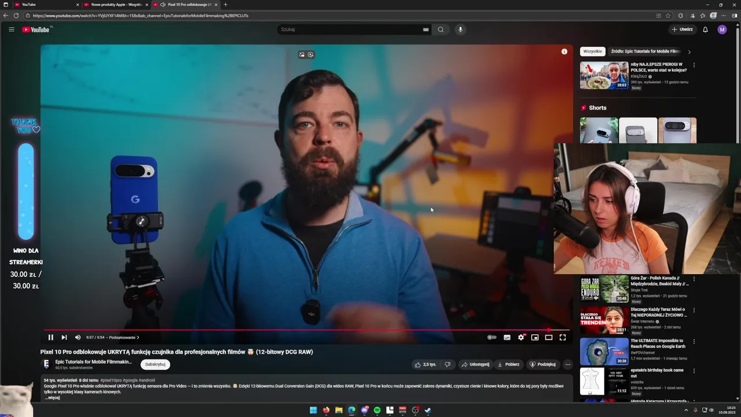
Task: Select the Źródło: Epic Tutorials chip
Action: click(x=645, y=52)
